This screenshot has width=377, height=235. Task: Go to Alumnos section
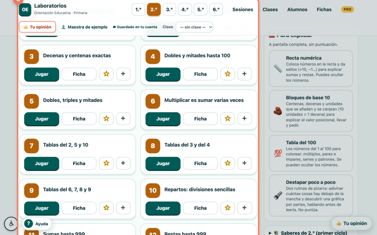[297, 10]
